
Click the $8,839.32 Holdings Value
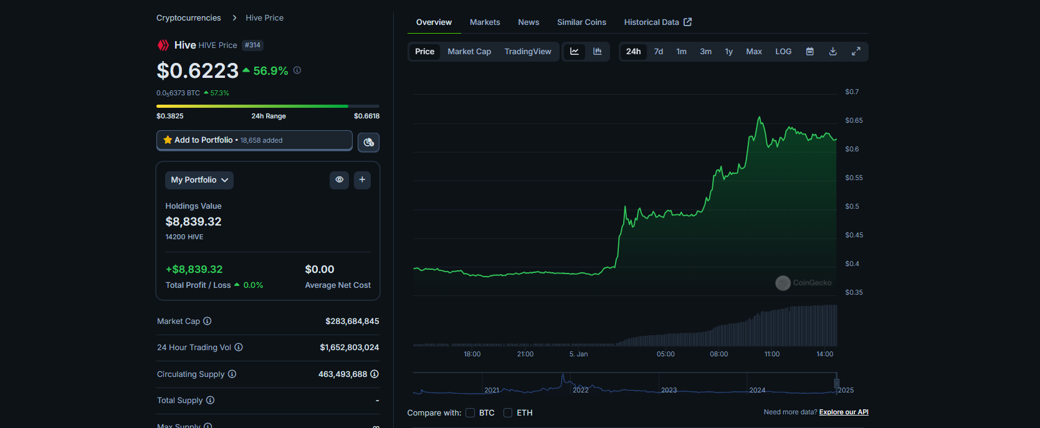[x=193, y=221]
